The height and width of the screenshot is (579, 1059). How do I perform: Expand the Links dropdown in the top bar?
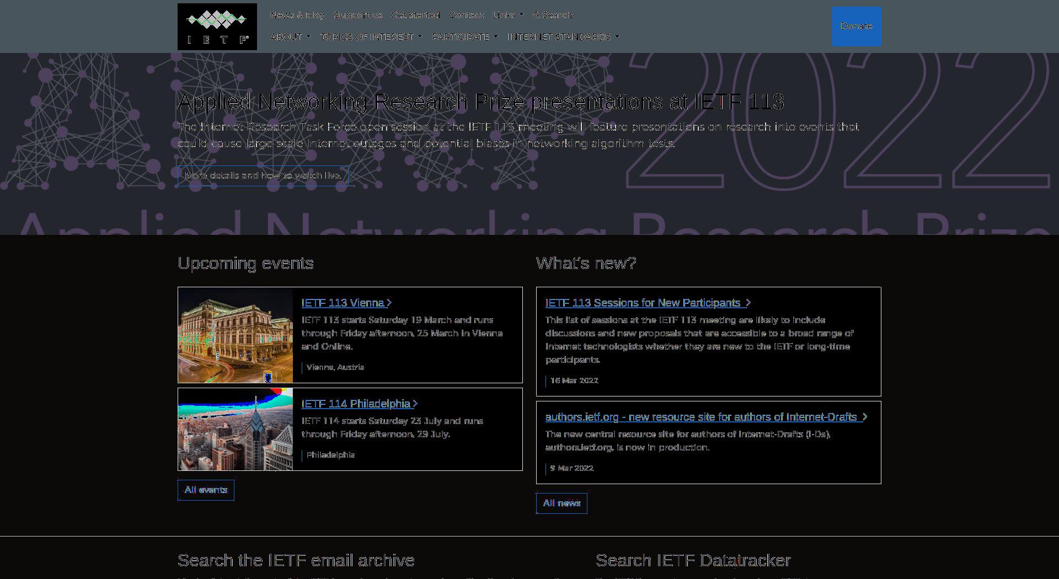[x=508, y=15]
